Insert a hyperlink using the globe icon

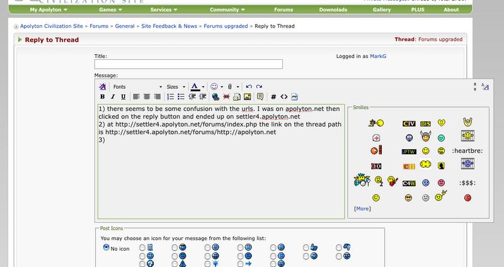215,97
